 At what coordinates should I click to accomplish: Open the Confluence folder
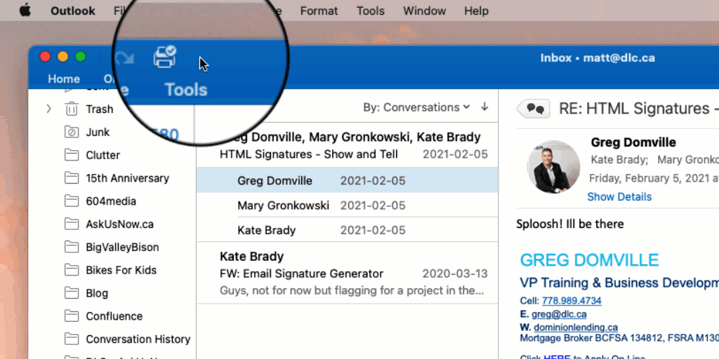(114, 316)
